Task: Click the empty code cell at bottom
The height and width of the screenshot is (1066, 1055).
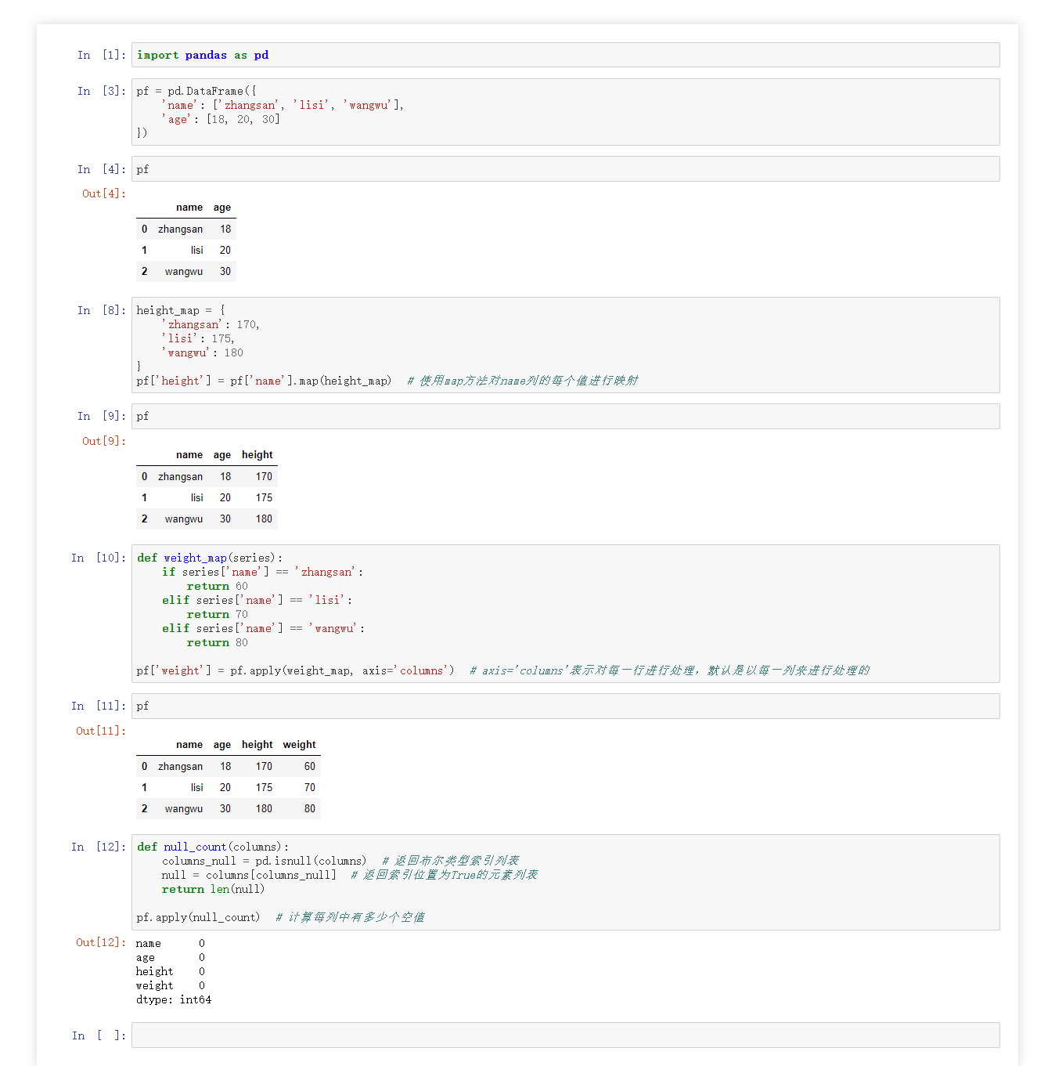Action: click(x=565, y=1035)
